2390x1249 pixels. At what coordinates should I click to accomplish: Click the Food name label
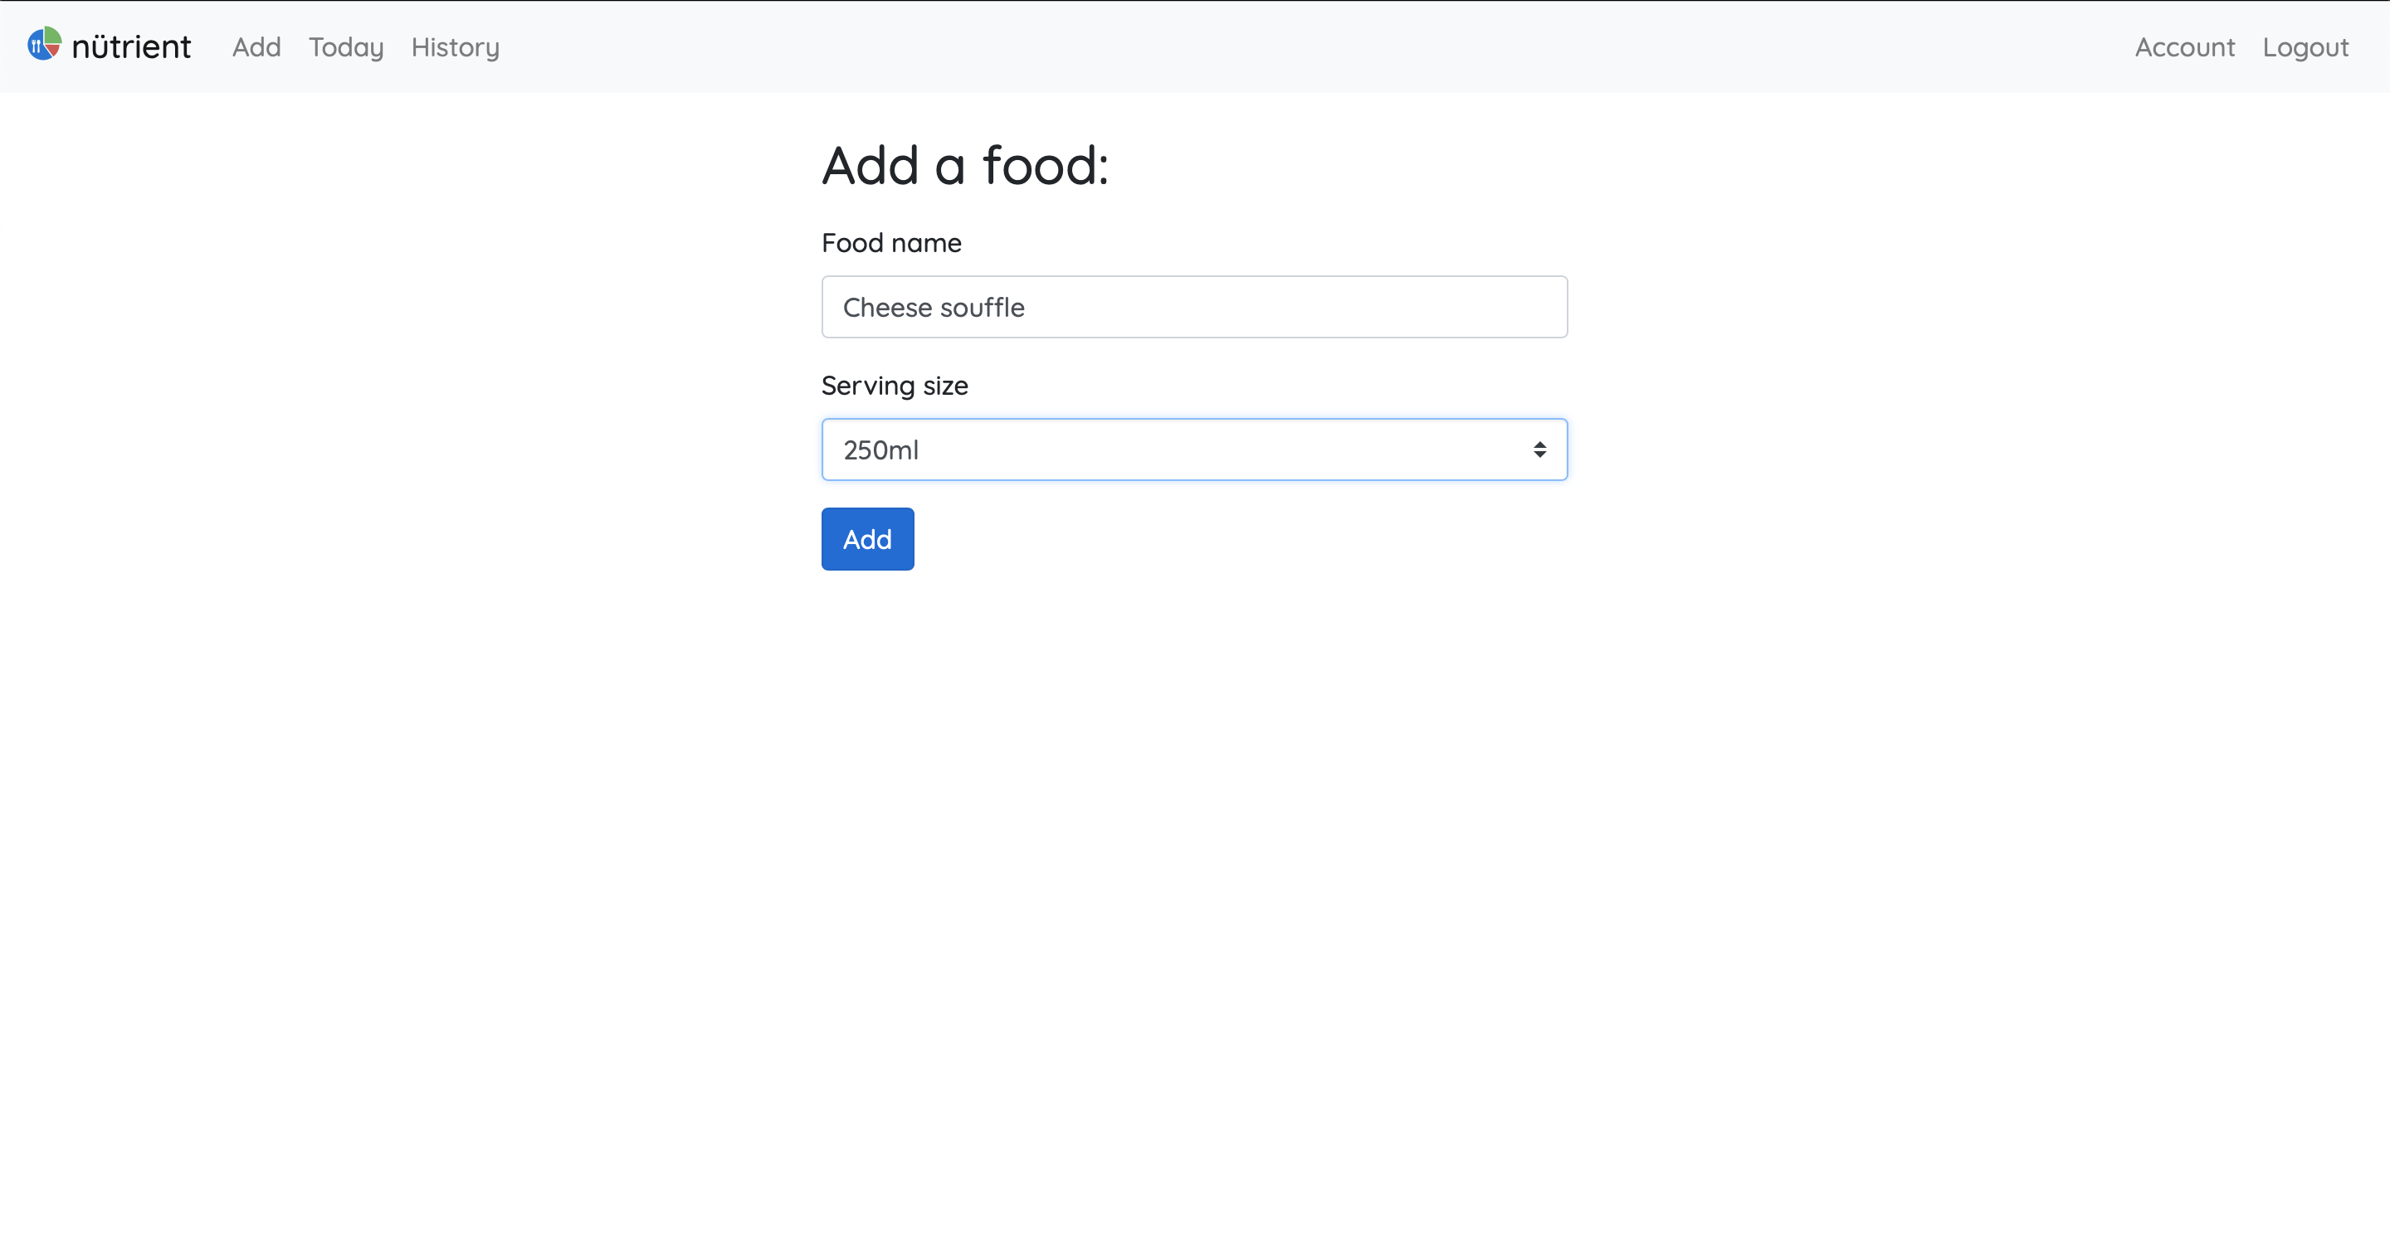pos(890,242)
